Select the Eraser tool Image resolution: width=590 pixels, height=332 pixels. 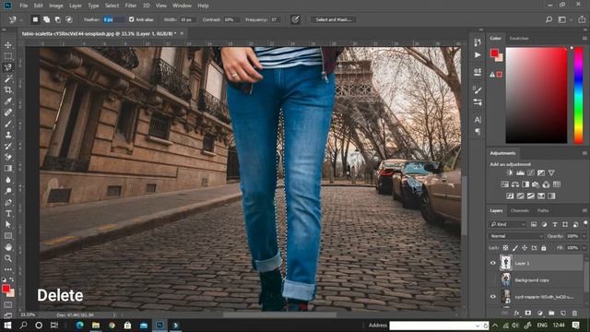(x=8, y=158)
